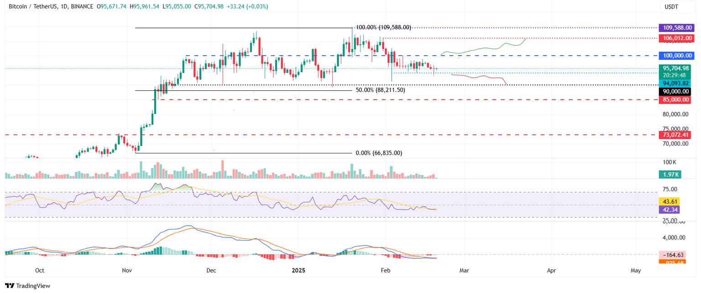701x294 pixels.
Task: Click the red 106,012.00 price level label
Action: 677,38
